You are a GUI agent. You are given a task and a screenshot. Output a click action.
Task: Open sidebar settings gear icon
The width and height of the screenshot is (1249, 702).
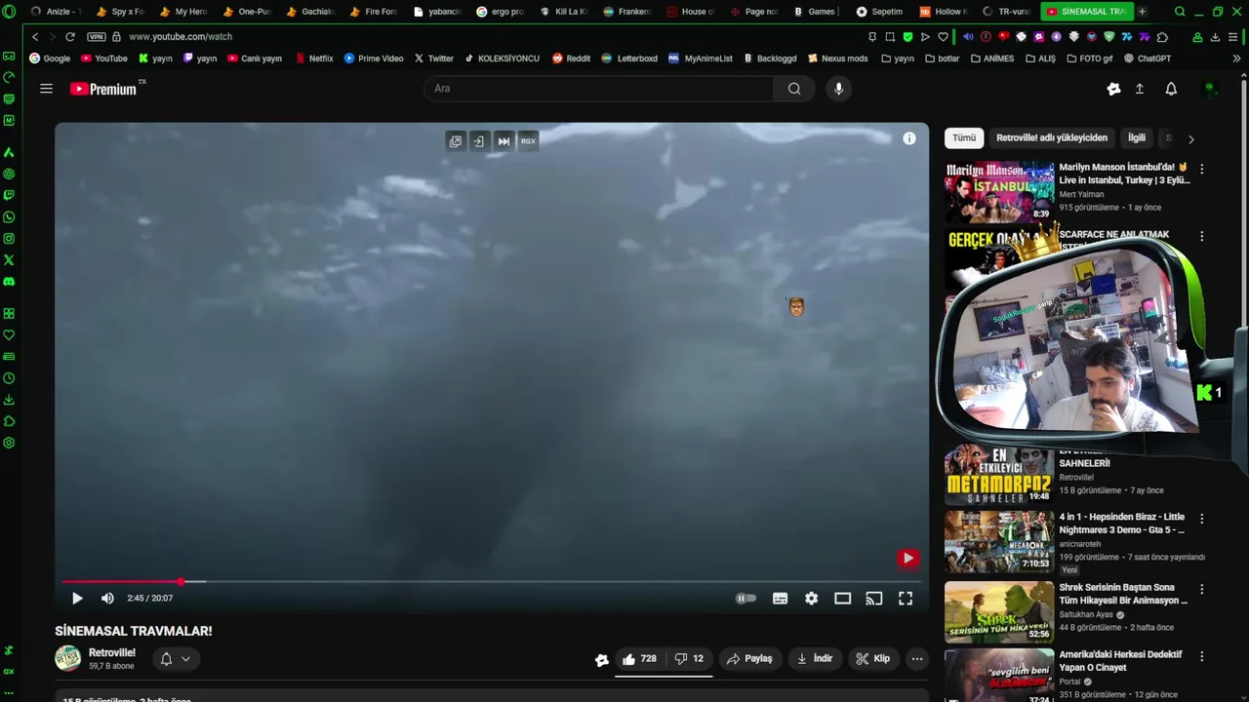pyautogui.click(x=9, y=443)
